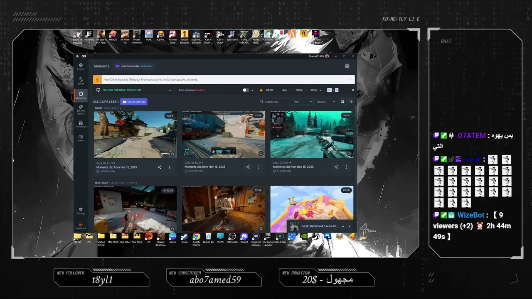Screen dimensions: 532x299
Task: Click the Join Community Discord button
Action: click(133, 66)
